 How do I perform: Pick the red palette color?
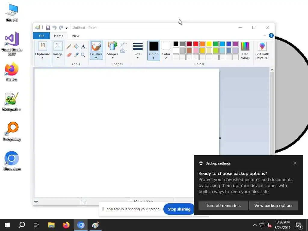click(196, 44)
